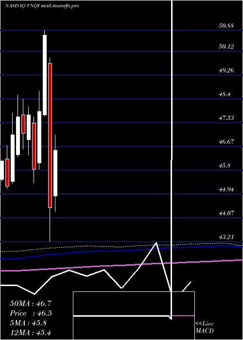
Task: Click the 44.07 price axis label
Action: point(226,213)
